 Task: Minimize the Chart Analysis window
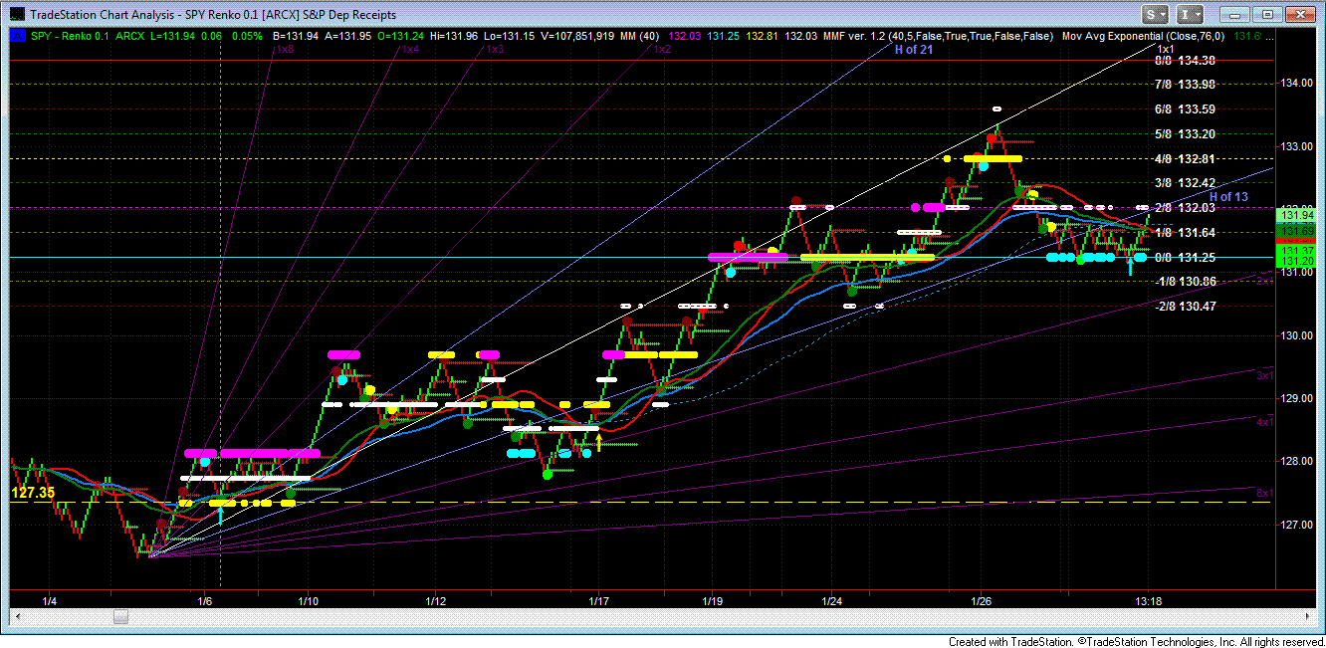click(1235, 14)
